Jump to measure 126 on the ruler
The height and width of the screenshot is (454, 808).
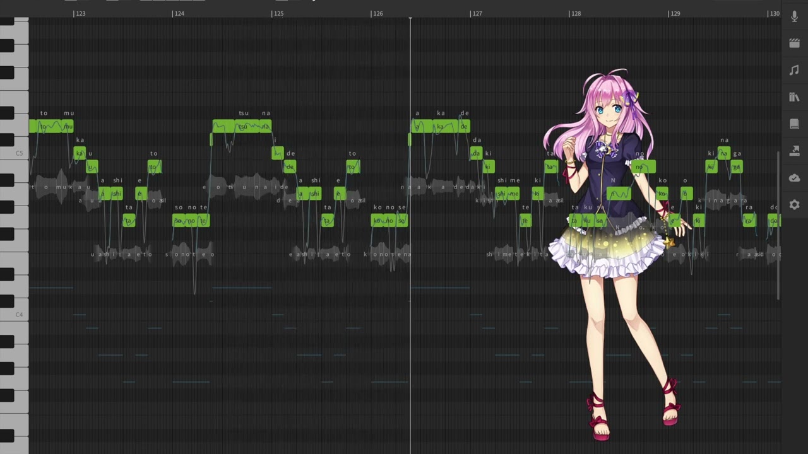(377, 13)
